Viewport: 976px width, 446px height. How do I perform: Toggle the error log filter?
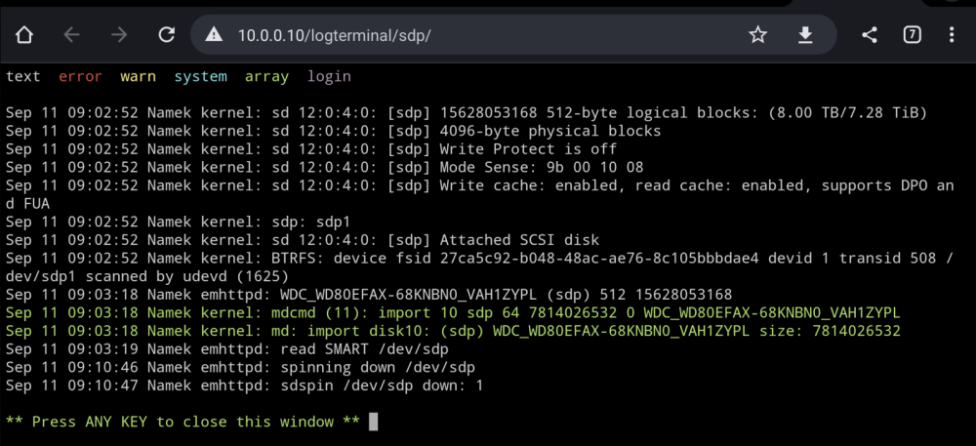point(80,76)
